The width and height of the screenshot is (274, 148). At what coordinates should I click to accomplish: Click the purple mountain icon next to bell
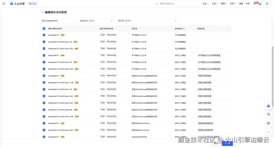tap(260, 4)
